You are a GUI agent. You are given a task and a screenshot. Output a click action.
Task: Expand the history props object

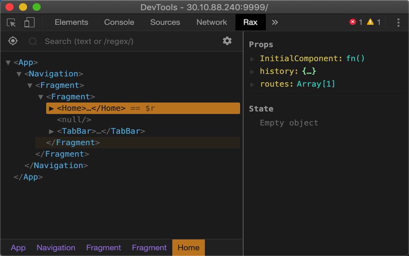252,71
